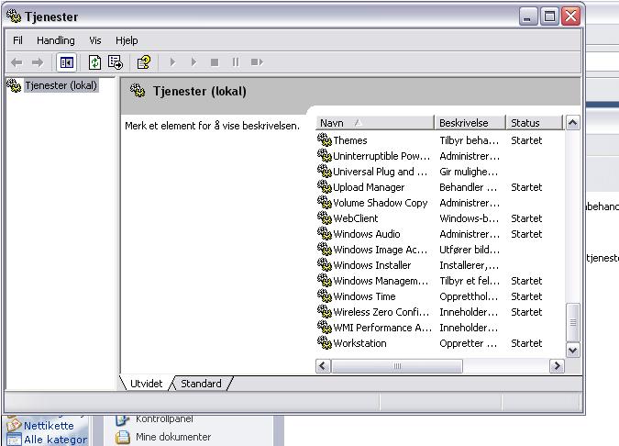Sort by the Beskrivelse column header
Screen dimensions: 619x446
tap(470, 123)
